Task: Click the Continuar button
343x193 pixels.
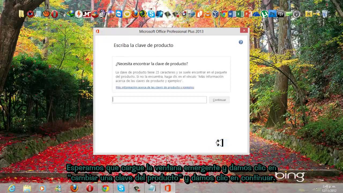Action: click(219, 100)
